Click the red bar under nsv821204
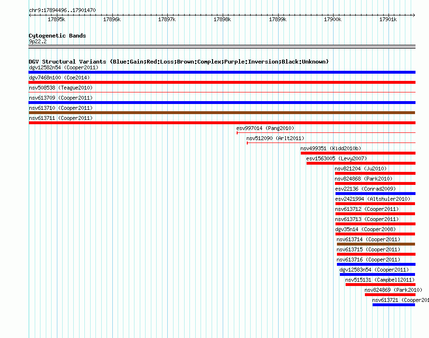 pyautogui.click(x=375, y=173)
